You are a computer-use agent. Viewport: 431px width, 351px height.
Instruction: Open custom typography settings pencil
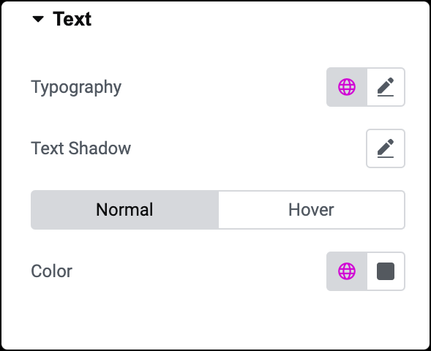coord(386,87)
